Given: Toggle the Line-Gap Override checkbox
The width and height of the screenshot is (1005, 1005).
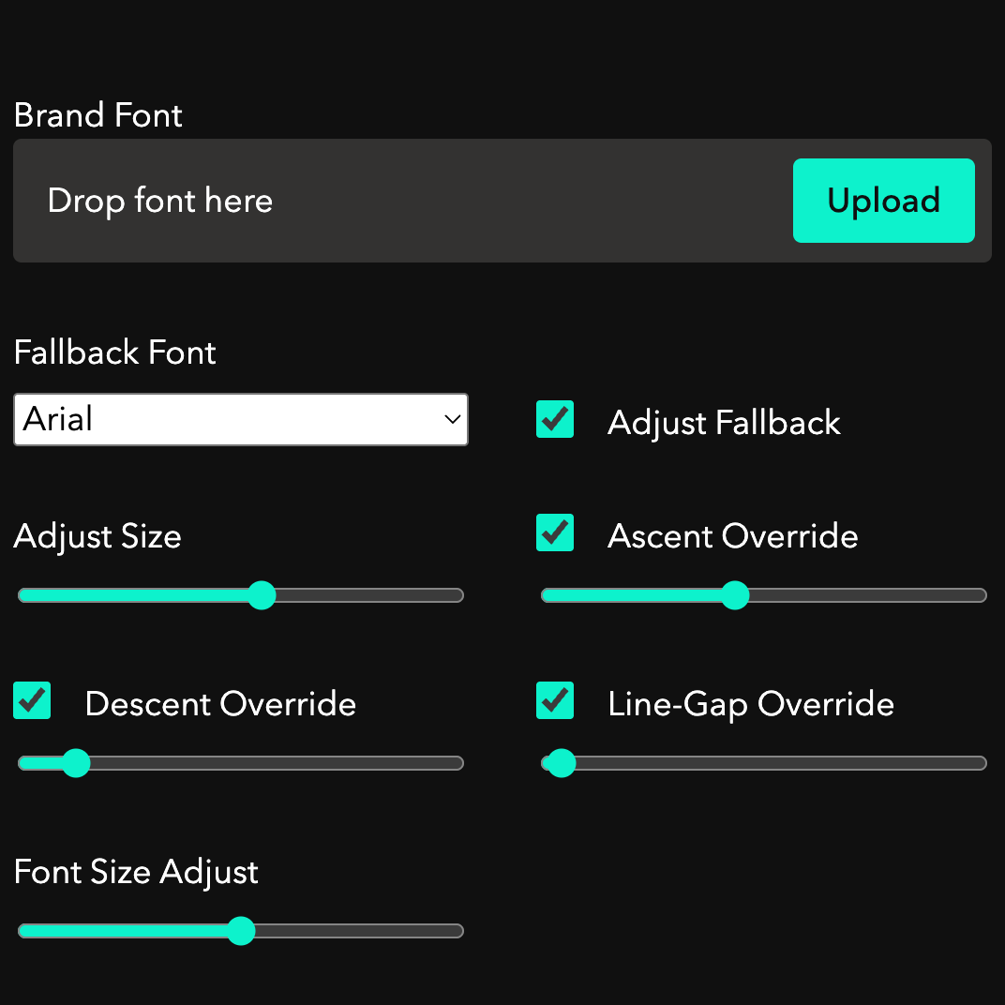Looking at the screenshot, I should pos(555,700).
